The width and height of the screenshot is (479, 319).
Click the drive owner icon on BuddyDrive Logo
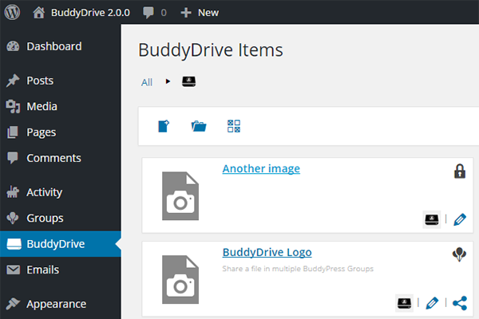(404, 302)
